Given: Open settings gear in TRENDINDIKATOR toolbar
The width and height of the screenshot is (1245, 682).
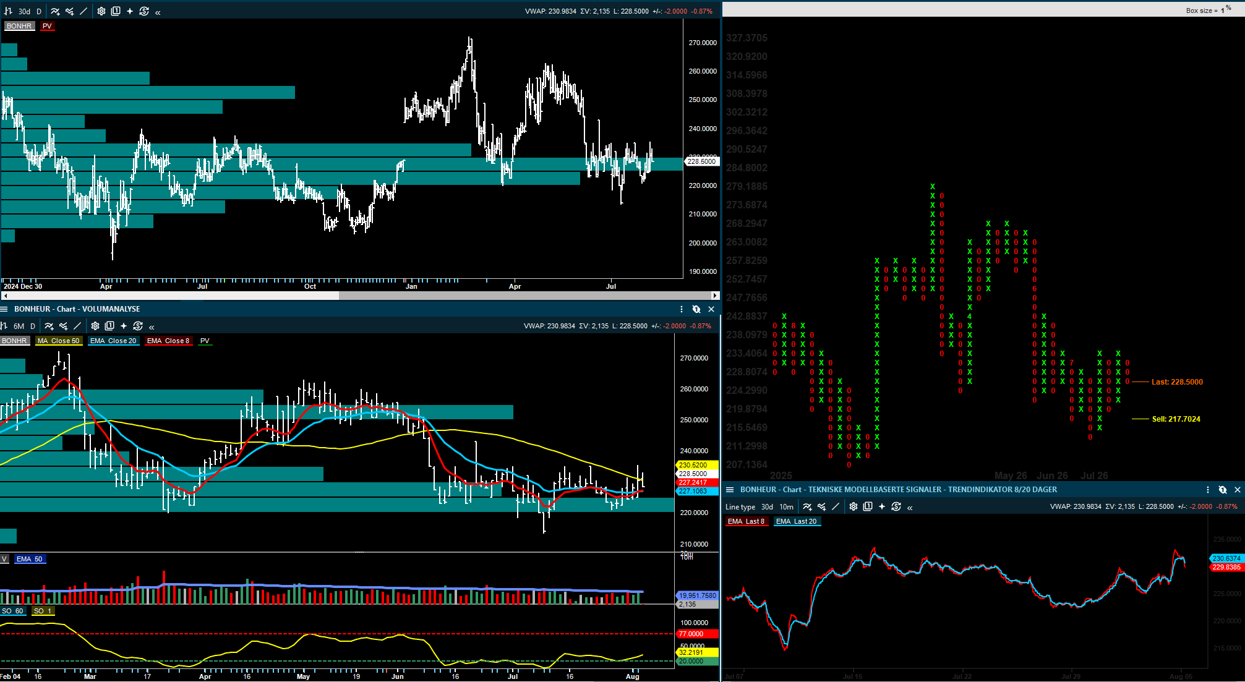Looking at the screenshot, I should pyautogui.click(x=854, y=506).
